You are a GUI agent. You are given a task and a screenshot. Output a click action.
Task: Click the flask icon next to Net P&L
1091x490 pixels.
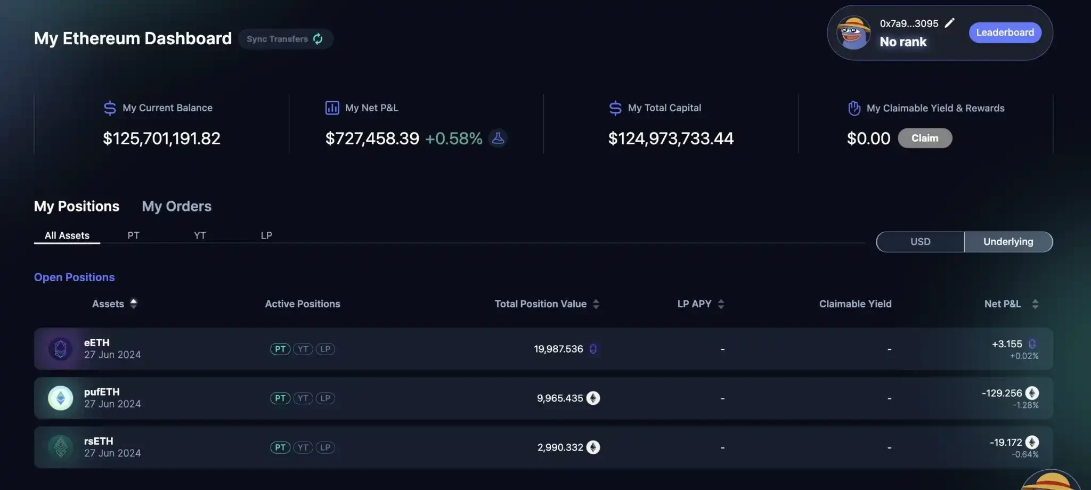click(498, 138)
